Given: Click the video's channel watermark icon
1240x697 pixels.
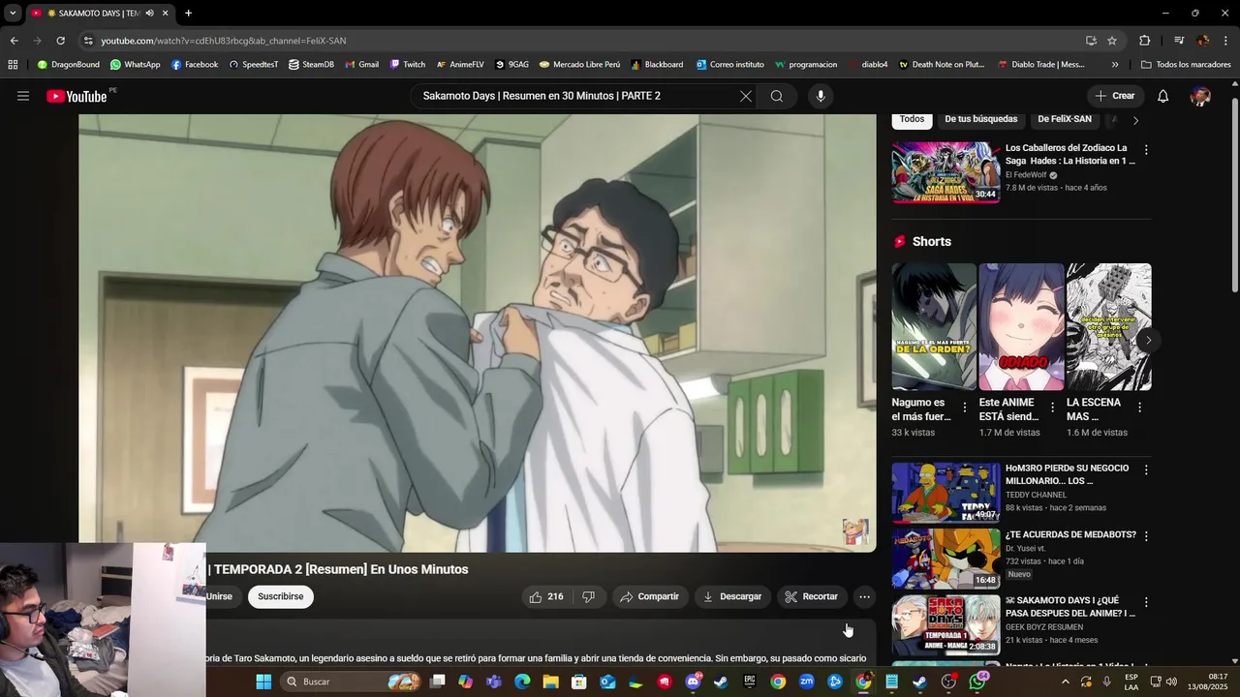Looking at the screenshot, I should pos(855,531).
